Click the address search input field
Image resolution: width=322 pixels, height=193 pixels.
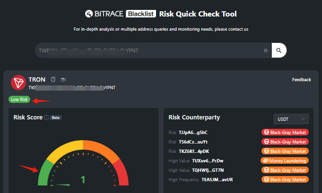[x=153, y=50]
